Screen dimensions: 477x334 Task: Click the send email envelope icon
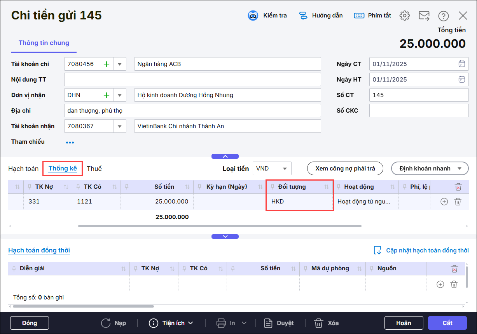tap(424, 16)
